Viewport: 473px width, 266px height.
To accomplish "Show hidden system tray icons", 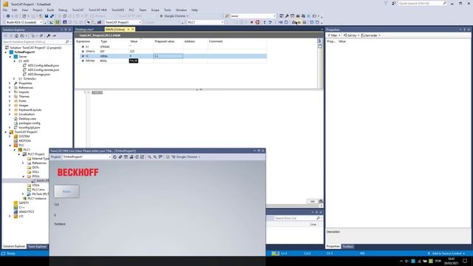I will click(401, 261).
